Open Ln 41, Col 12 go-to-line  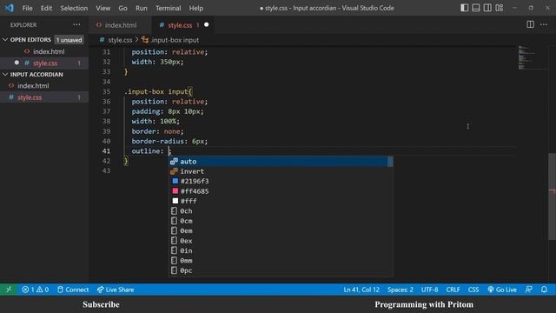pyautogui.click(x=361, y=290)
